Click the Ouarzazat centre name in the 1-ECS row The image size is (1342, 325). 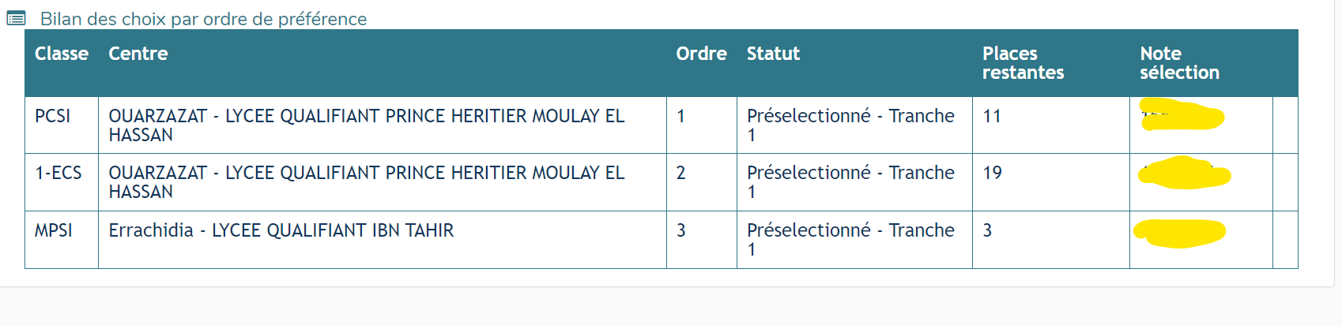tap(366, 182)
